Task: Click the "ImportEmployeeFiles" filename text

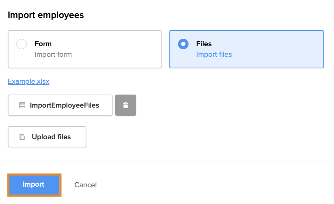Action: [x=64, y=105]
